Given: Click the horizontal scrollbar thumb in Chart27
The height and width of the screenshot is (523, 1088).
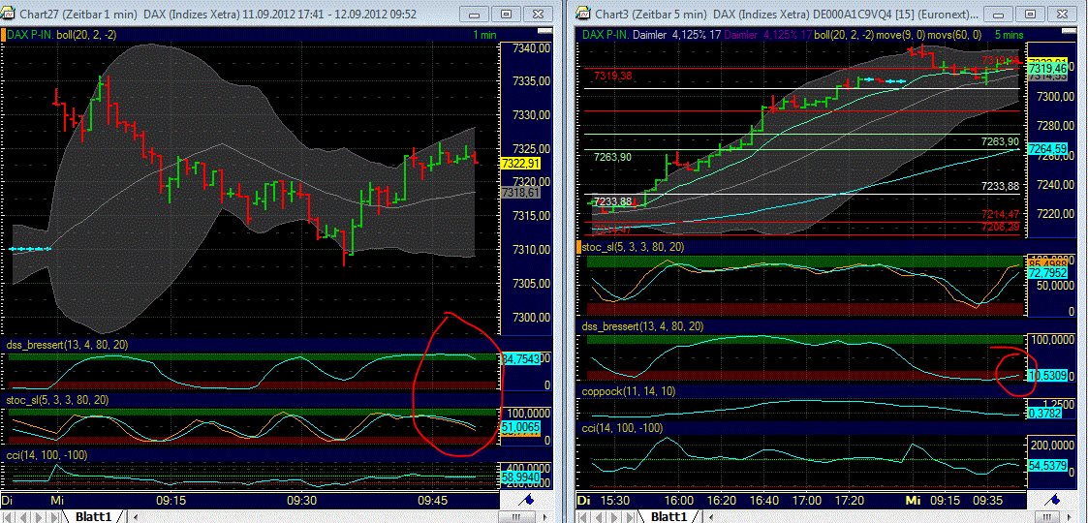Looking at the screenshot, I should tap(519, 517).
